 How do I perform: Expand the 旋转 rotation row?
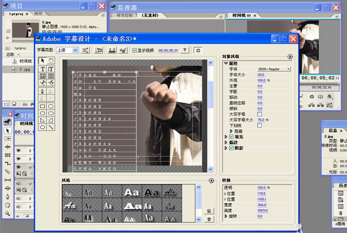tap(226, 216)
